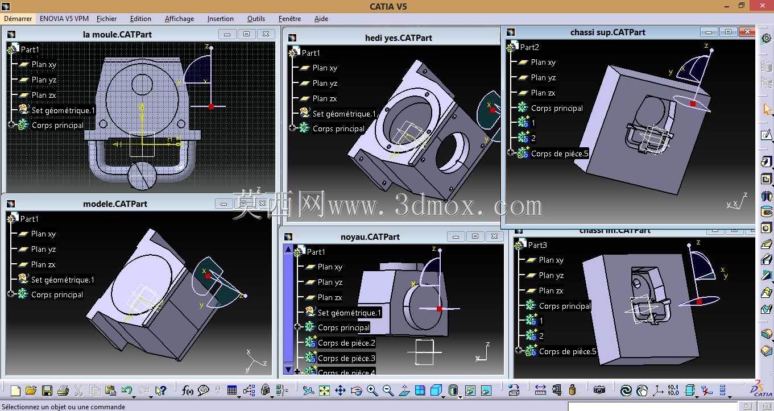This screenshot has height=411, width=774.
Task: Open the Fichier menu
Action: click(107, 19)
